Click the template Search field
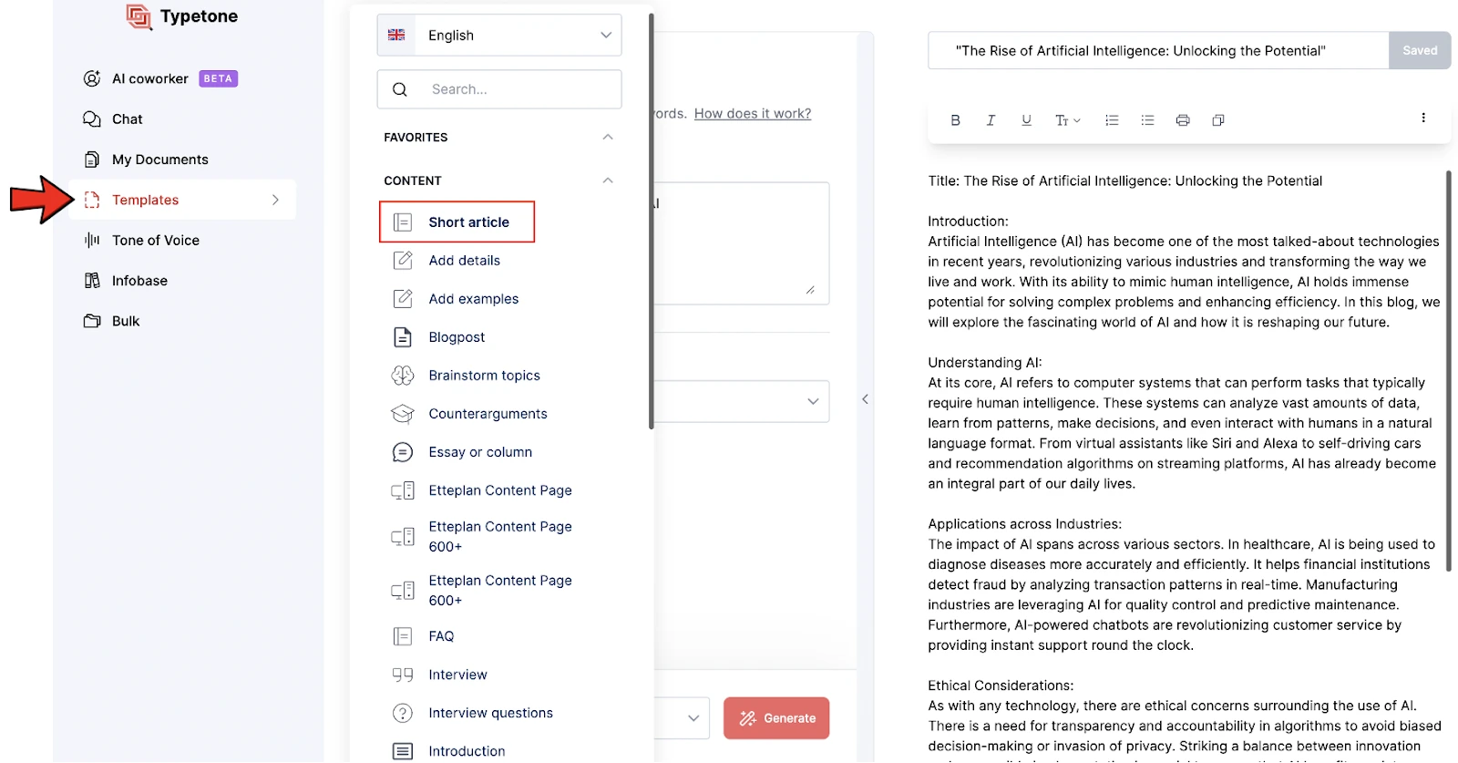 click(499, 89)
